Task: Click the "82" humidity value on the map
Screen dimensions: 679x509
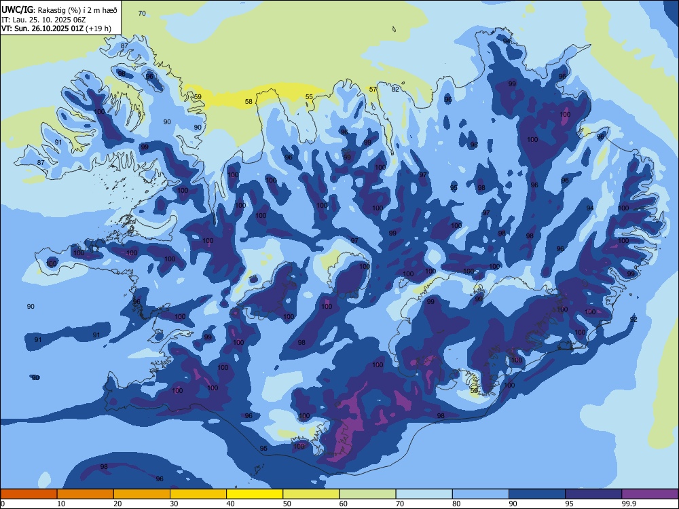Action: [x=395, y=90]
